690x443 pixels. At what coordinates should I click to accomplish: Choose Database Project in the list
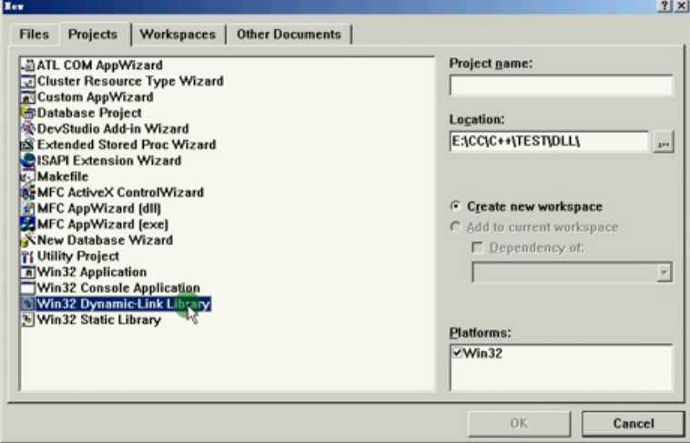89,113
